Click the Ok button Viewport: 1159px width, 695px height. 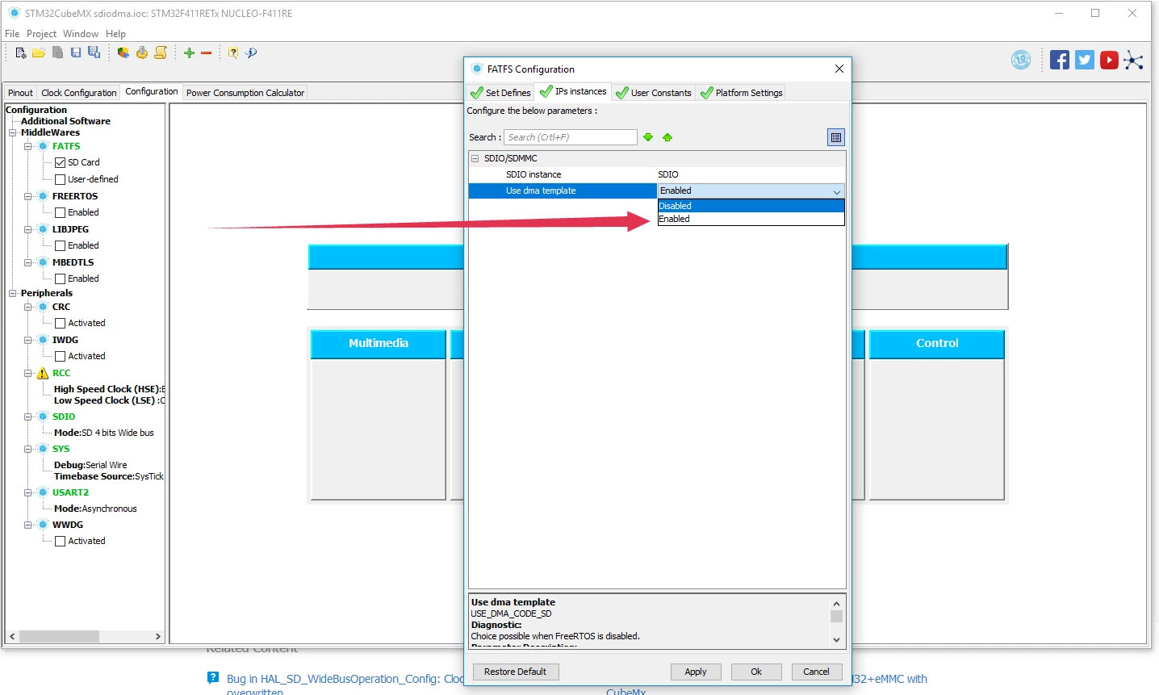click(x=756, y=672)
